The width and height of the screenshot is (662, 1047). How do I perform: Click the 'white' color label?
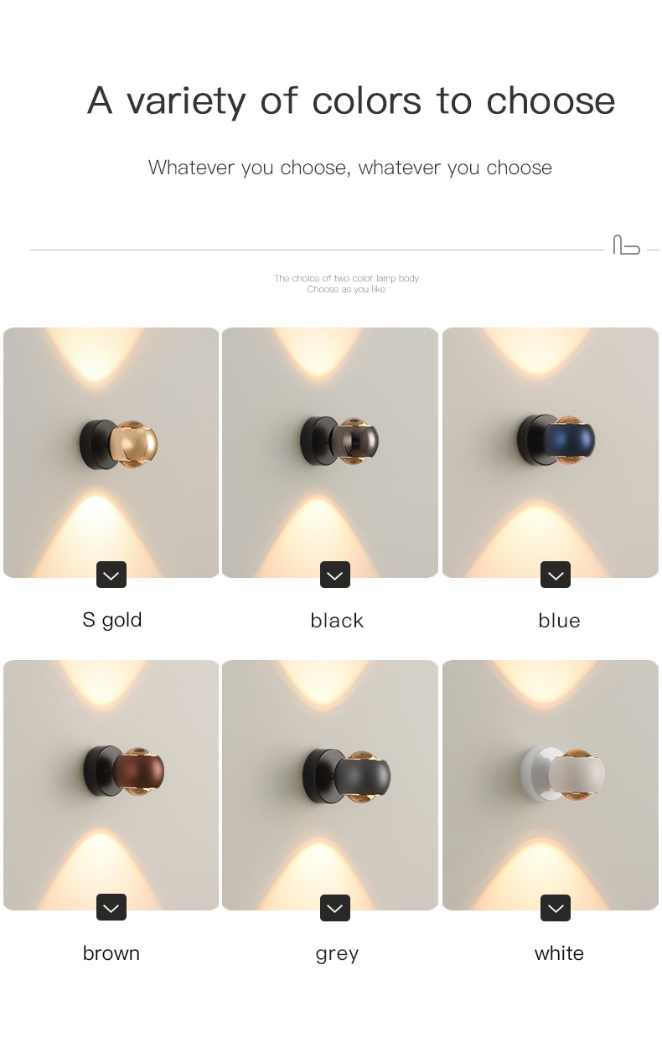(x=559, y=953)
